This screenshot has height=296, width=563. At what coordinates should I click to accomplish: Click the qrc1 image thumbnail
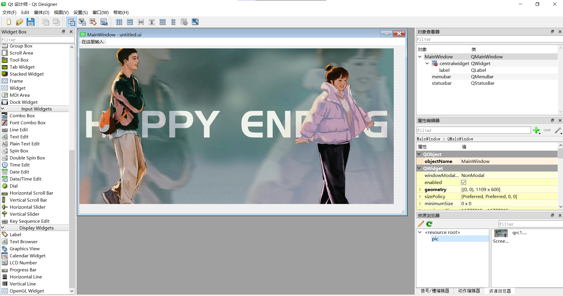tap(501, 233)
